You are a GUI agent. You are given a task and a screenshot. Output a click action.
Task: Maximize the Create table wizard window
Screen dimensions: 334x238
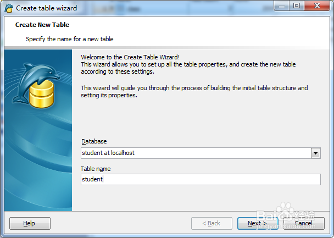click(297, 6)
